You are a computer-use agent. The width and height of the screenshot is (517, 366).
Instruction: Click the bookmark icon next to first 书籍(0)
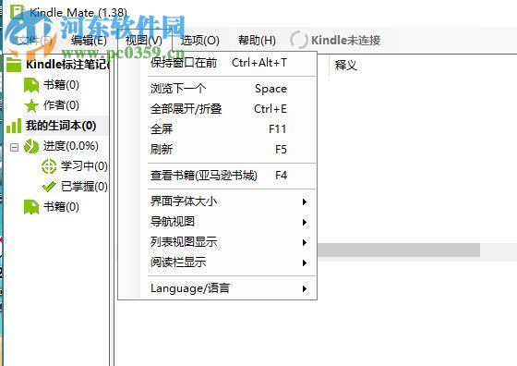[x=31, y=85]
